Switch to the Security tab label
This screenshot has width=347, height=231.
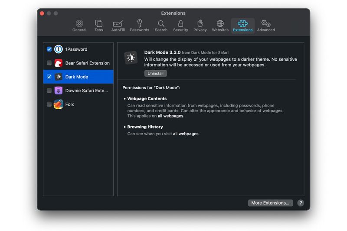coord(180,30)
